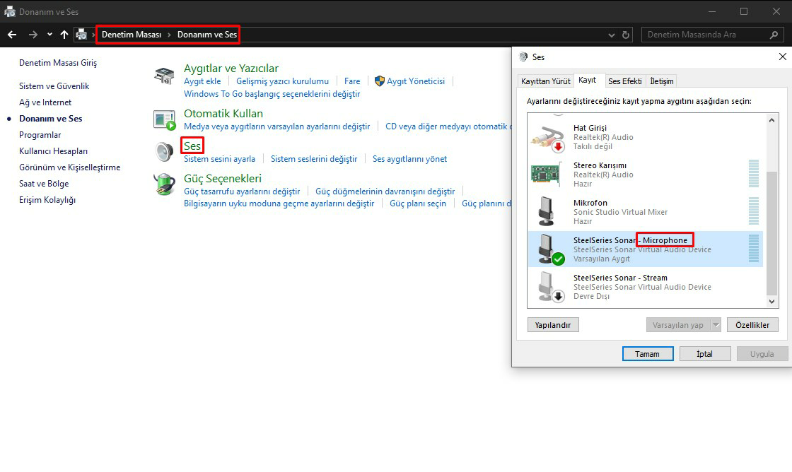Select the Mikrofon Sonic Studio Virtual Mixer
The width and height of the screenshot is (792, 472).
(645, 212)
